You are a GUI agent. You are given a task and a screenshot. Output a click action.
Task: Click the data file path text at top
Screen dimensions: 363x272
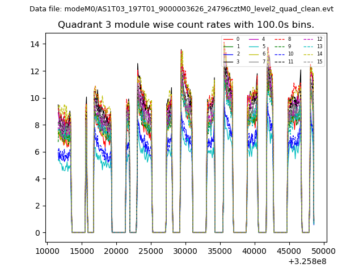181,9
